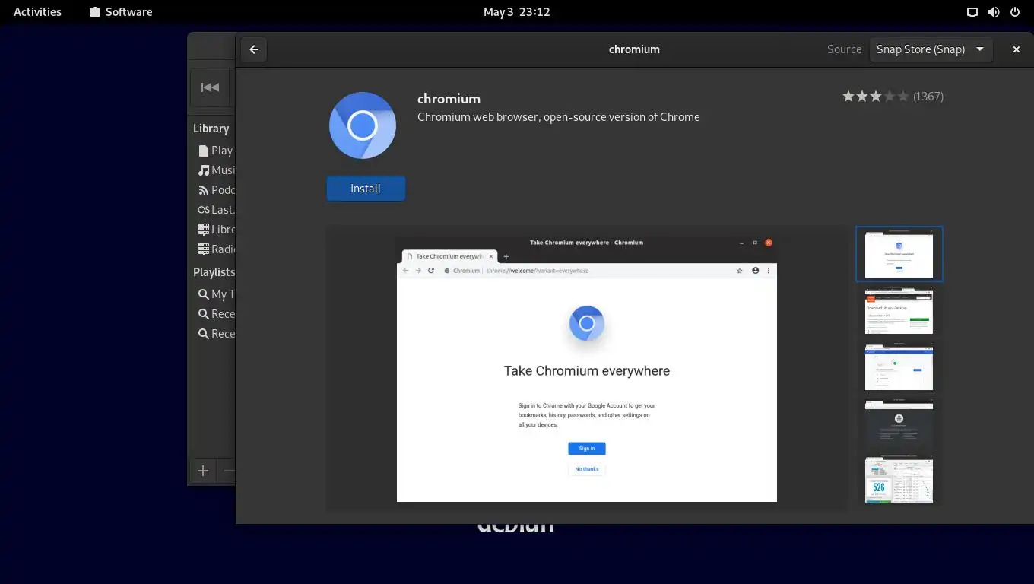
Task: Select Podcasts in background library sidebar
Action: (x=216, y=190)
